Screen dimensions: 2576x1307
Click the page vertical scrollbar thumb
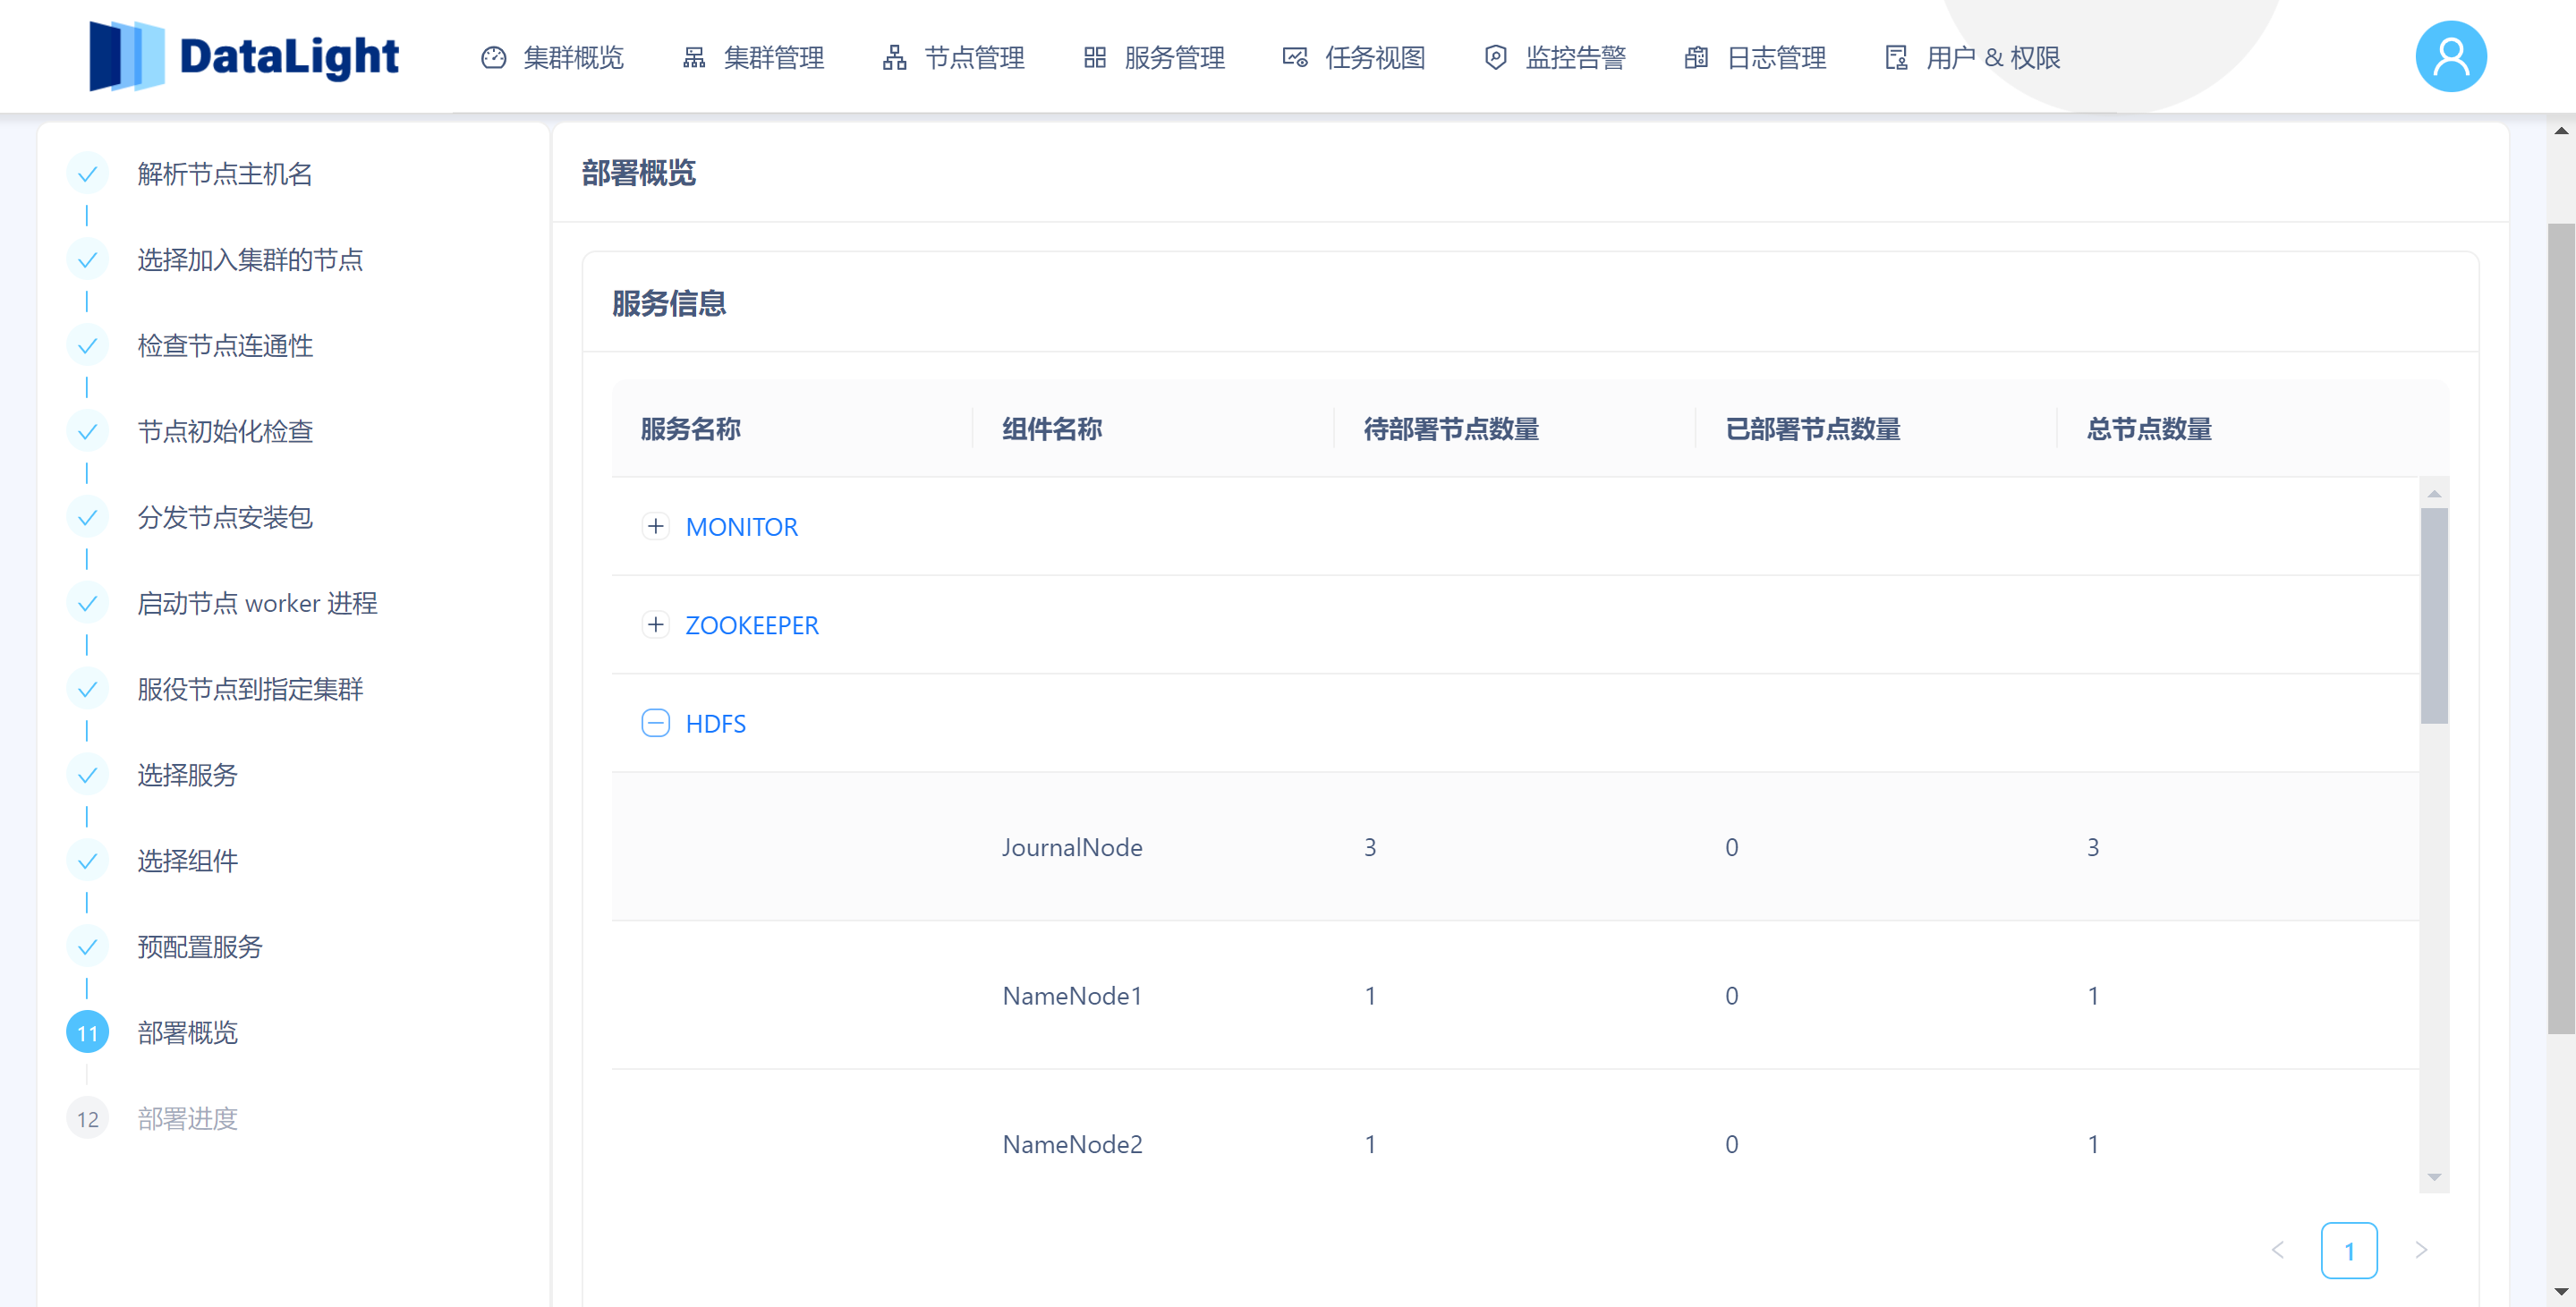(x=2561, y=628)
